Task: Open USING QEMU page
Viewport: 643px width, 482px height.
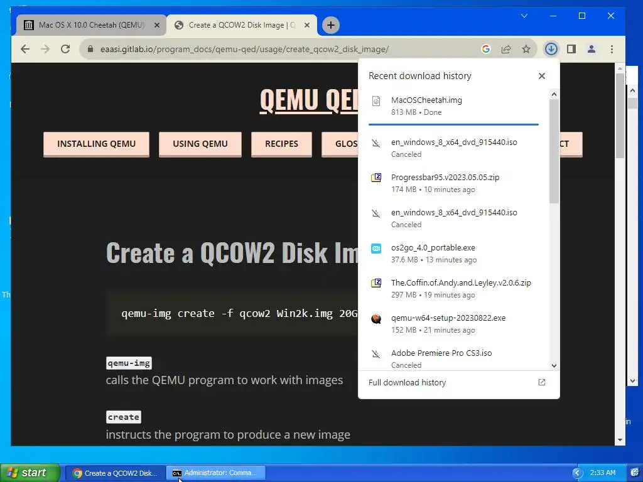Action: 200,144
